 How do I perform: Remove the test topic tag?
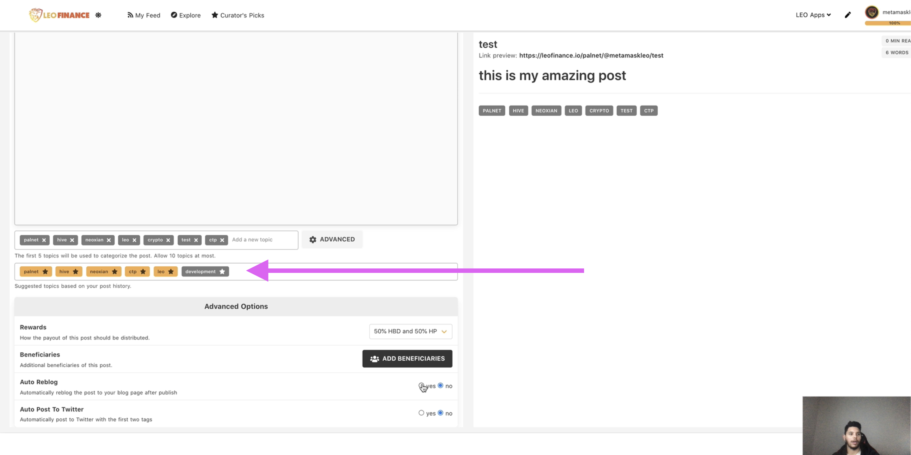pyautogui.click(x=196, y=240)
